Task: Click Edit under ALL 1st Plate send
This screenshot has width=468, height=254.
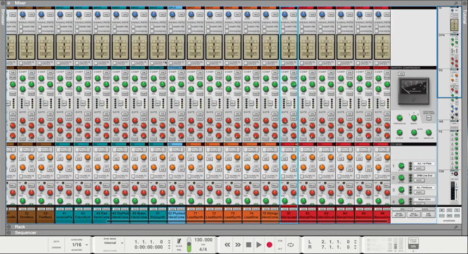Action: click(x=419, y=168)
